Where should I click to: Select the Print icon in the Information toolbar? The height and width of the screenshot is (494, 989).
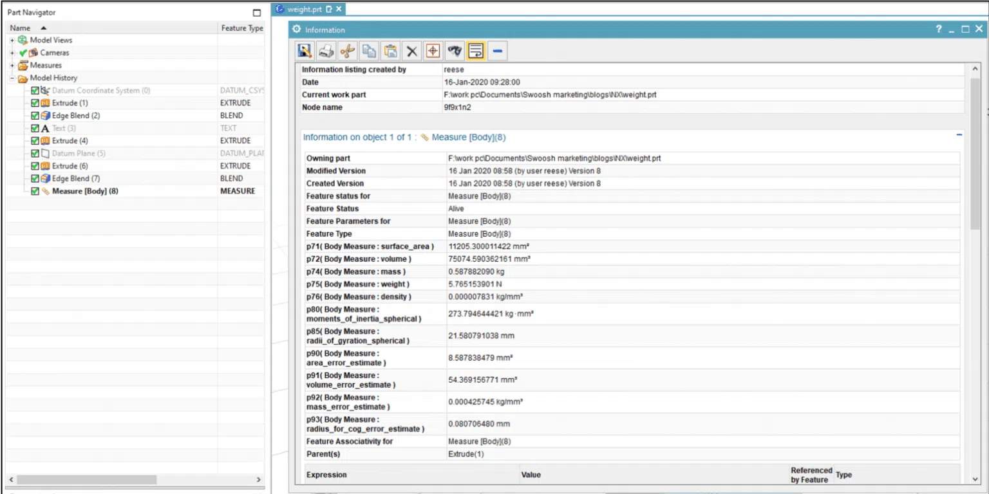pyautogui.click(x=326, y=51)
